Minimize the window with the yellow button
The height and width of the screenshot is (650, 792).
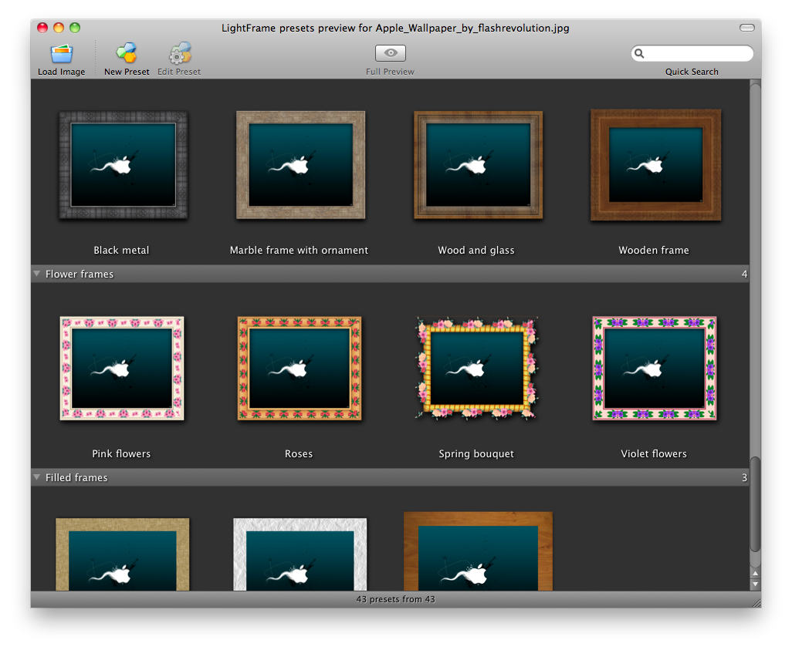click(59, 28)
